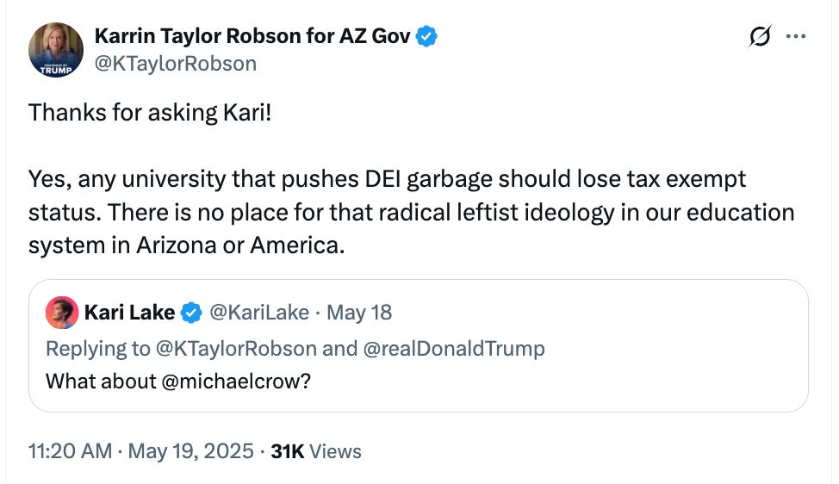Viewport: 839px width, 484px height.
Task: Open the @KTaylorRobson handle under display name
Action: (x=176, y=64)
